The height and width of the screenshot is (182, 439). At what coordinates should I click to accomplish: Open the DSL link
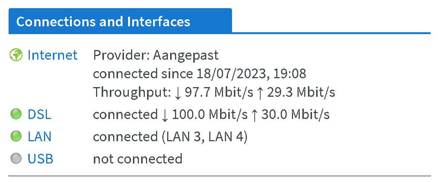(39, 115)
